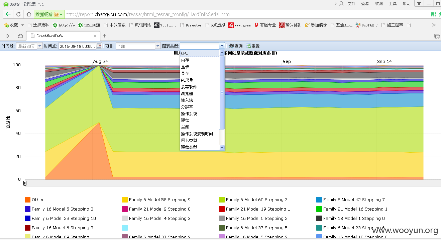Toggle Family 6 Model 42 Stepping 7 legend
441x240 pixels.
(350, 199)
